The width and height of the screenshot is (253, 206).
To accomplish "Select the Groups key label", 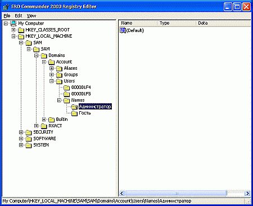I will 71,75.
